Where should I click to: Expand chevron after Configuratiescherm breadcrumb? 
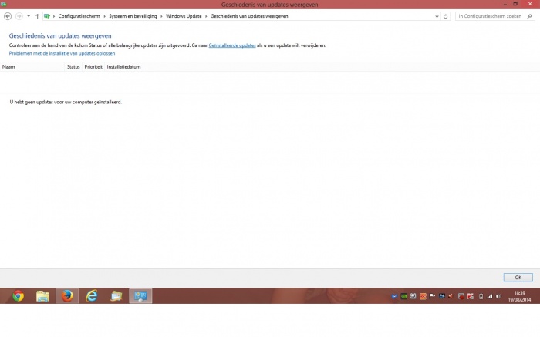pos(104,16)
